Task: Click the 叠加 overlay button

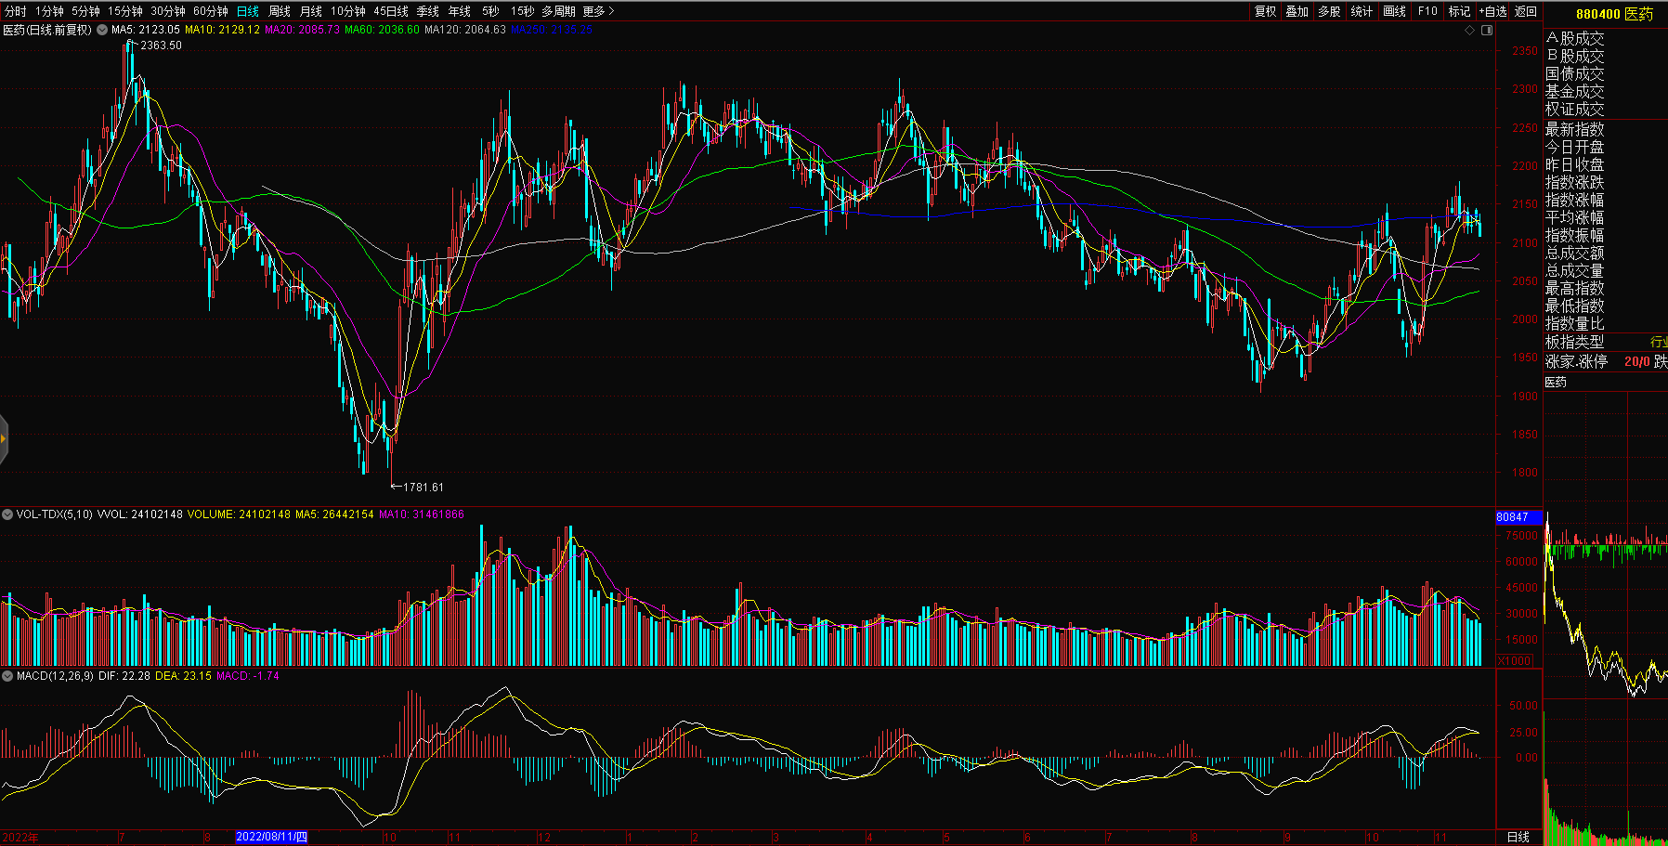Action: [1297, 11]
